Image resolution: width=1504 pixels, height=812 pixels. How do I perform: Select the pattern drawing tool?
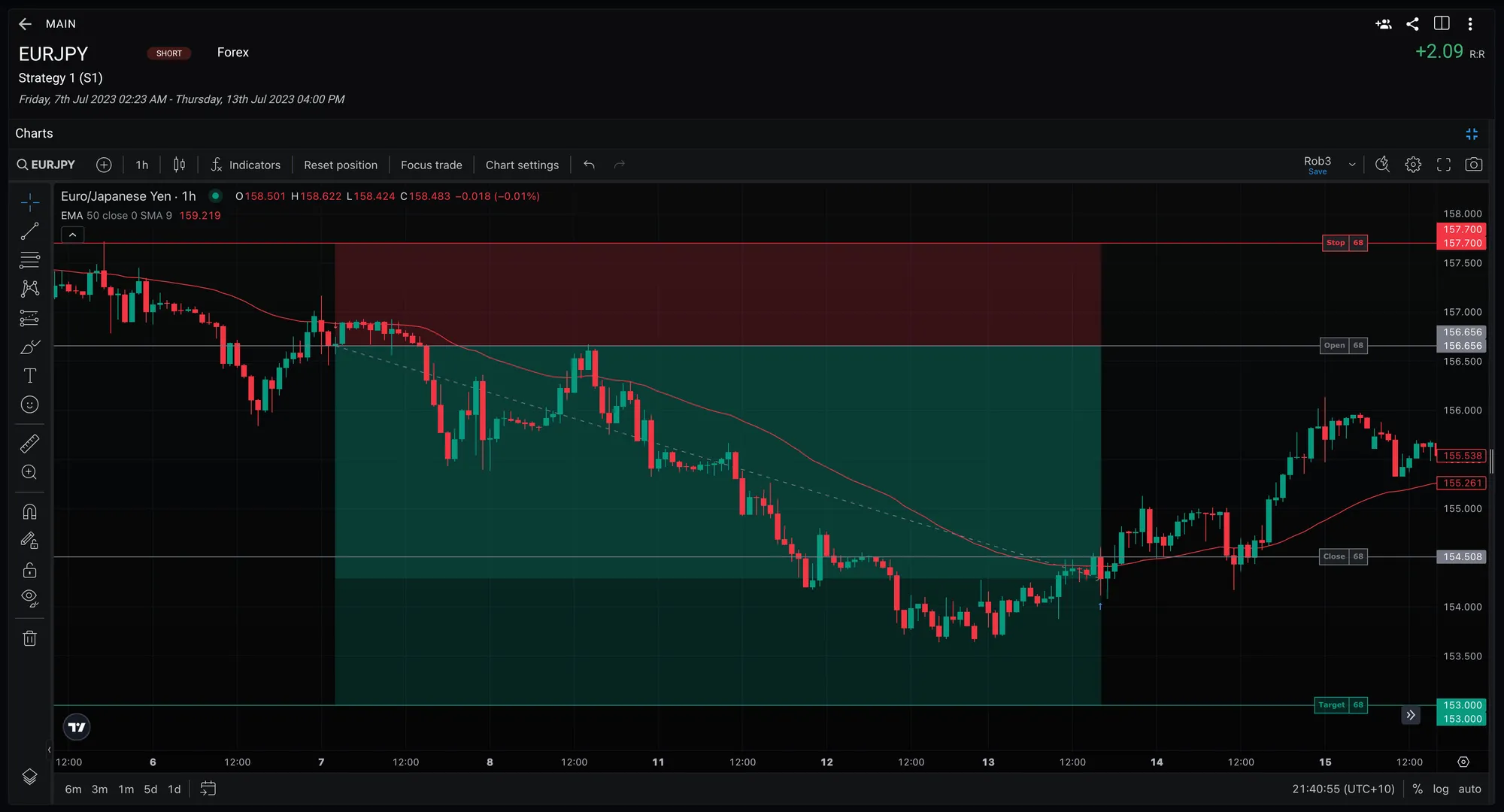[30, 289]
